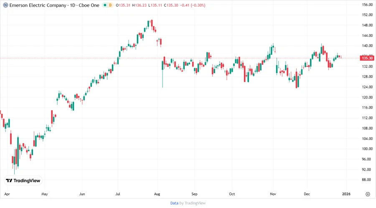
Task: Click the 152.00 price axis label
Action: click(367, 15)
